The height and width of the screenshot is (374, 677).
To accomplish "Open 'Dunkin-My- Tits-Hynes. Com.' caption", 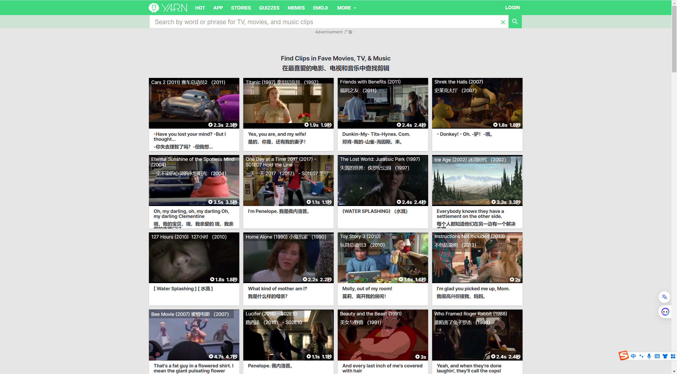I will tap(376, 134).
